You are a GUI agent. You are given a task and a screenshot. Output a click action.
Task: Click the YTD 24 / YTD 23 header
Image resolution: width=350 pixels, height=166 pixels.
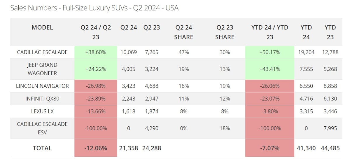click(269, 32)
